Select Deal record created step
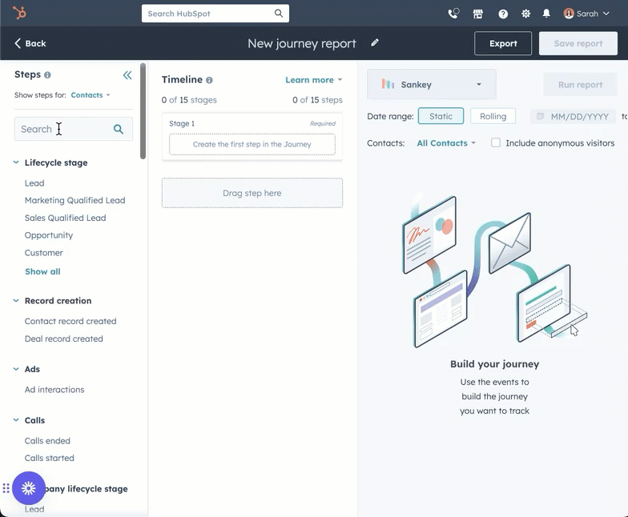 (x=64, y=339)
